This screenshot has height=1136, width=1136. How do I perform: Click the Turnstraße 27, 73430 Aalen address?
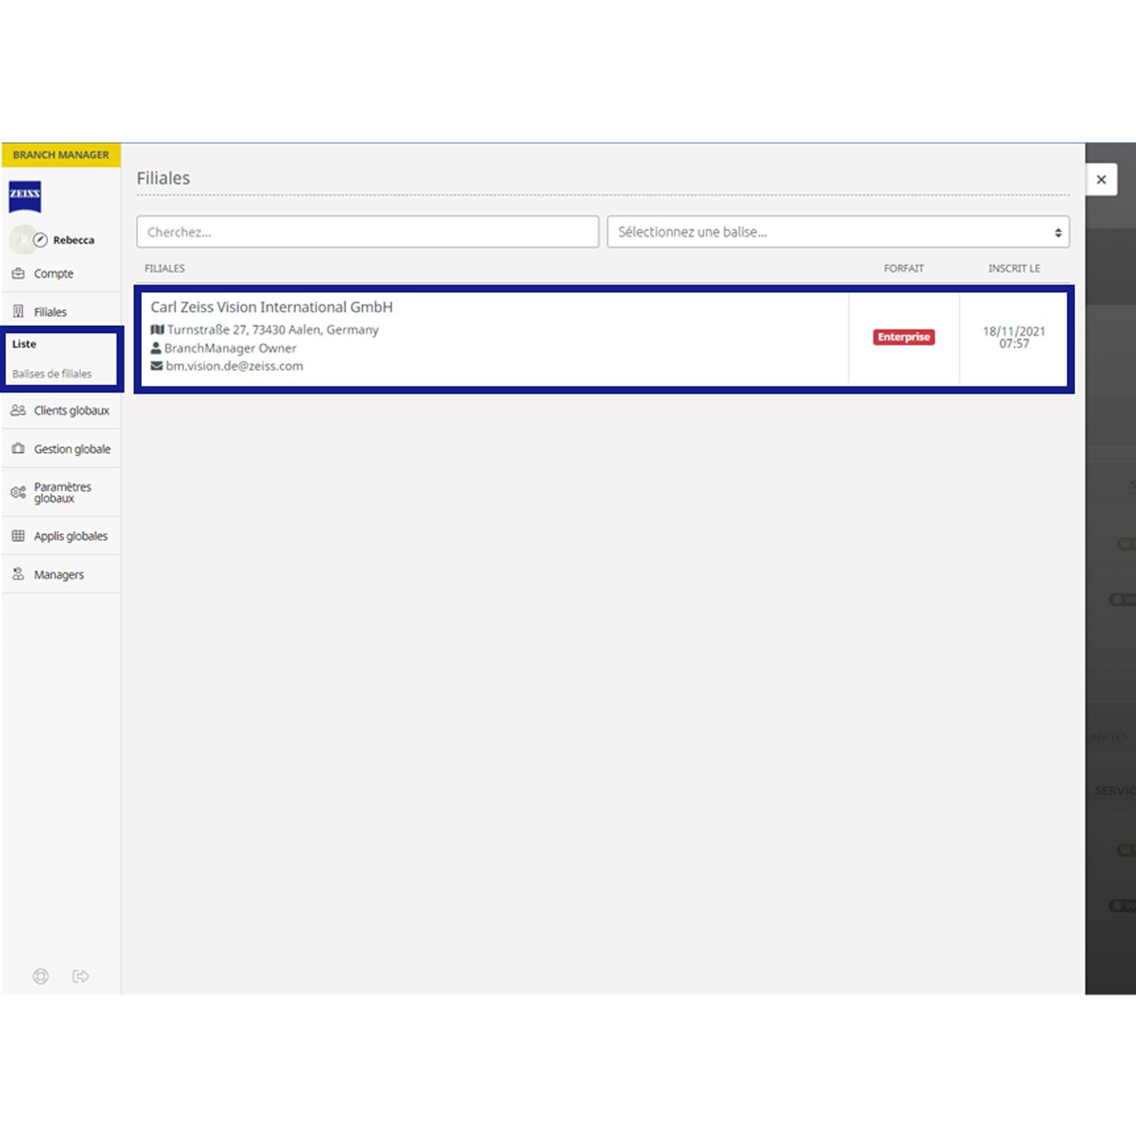pos(273,330)
